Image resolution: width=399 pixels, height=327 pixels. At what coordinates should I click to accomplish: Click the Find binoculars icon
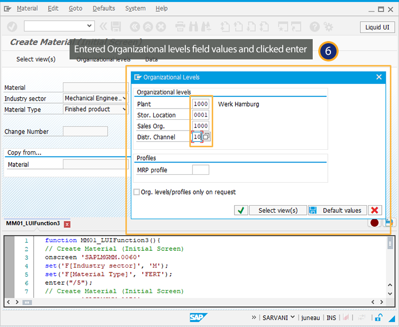point(193,26)
